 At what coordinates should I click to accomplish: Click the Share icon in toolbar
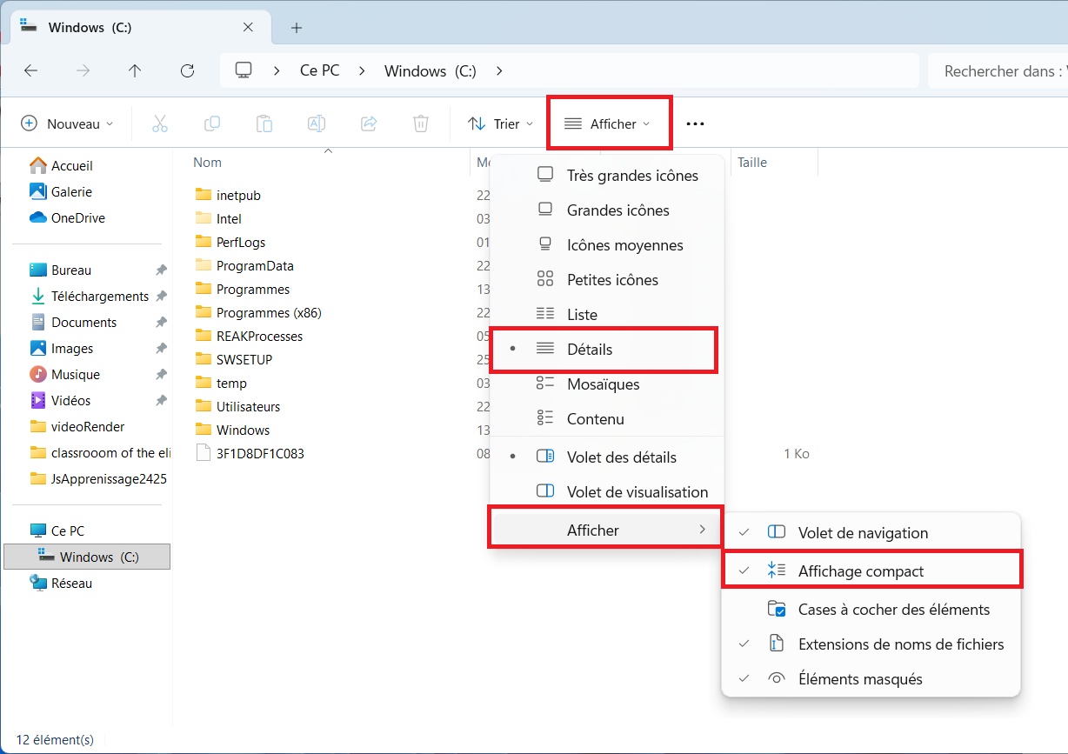click(x=369, y=123)
